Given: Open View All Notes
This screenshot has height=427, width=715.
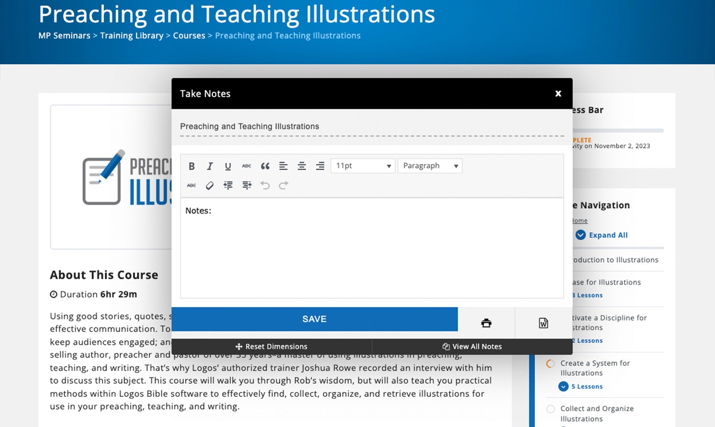Looking at the screenshot, I should coord(472,346).
